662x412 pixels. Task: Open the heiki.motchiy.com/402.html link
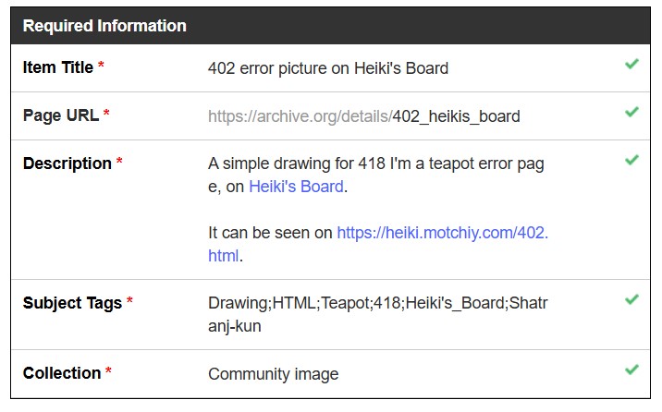(442, 233)
